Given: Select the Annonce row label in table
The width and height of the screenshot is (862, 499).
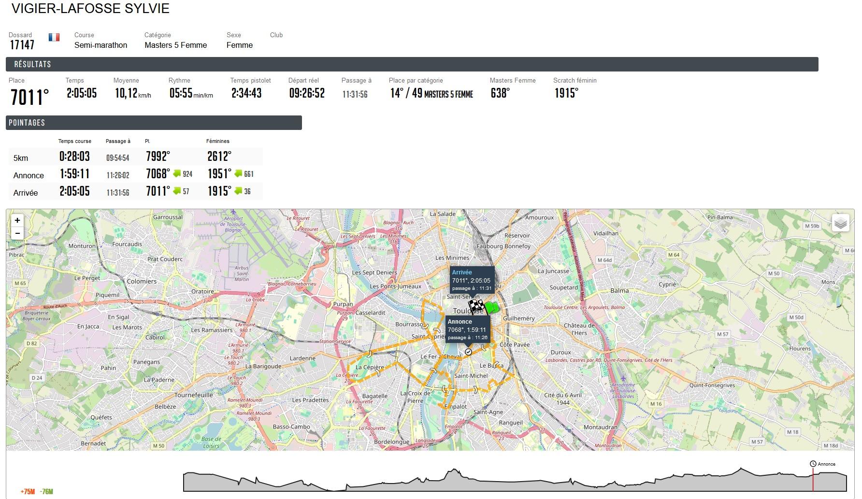Looking at the screenshot, I should (x=29, y=175).
